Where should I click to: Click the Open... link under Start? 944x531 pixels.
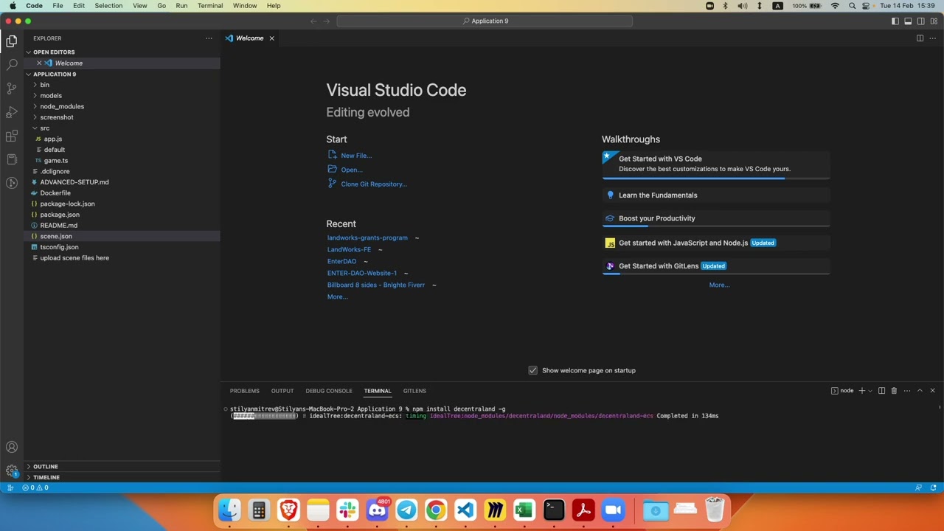click(352, 170)
